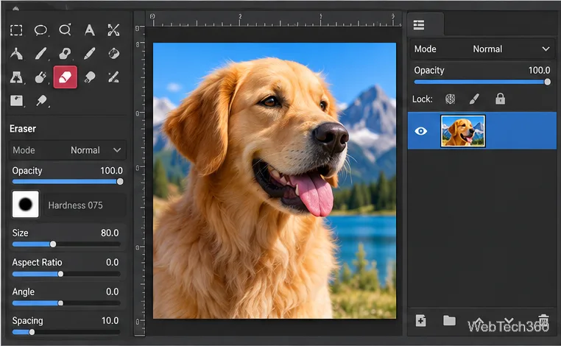Click the Aspect Ratio value 0.0
The height and width of the screenshot is (346, 561).
(x=112, y=262)
